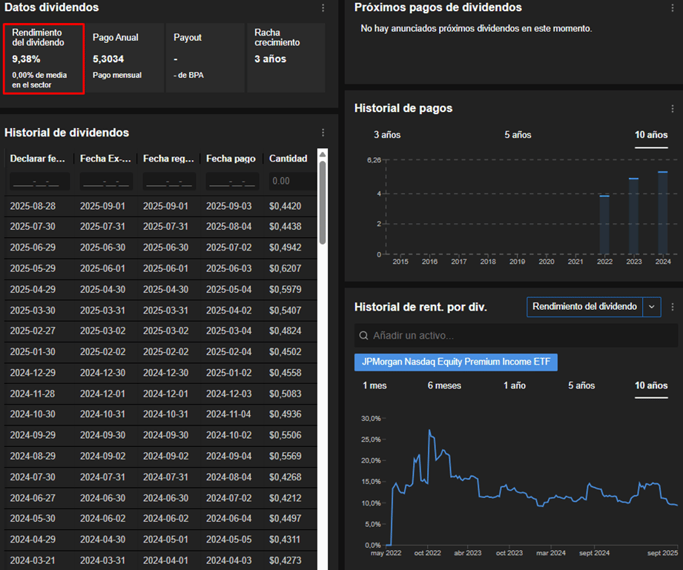Sort by the Cantidad column header
The width and height of the screenshot is (683, 570).
pos(288,159)
